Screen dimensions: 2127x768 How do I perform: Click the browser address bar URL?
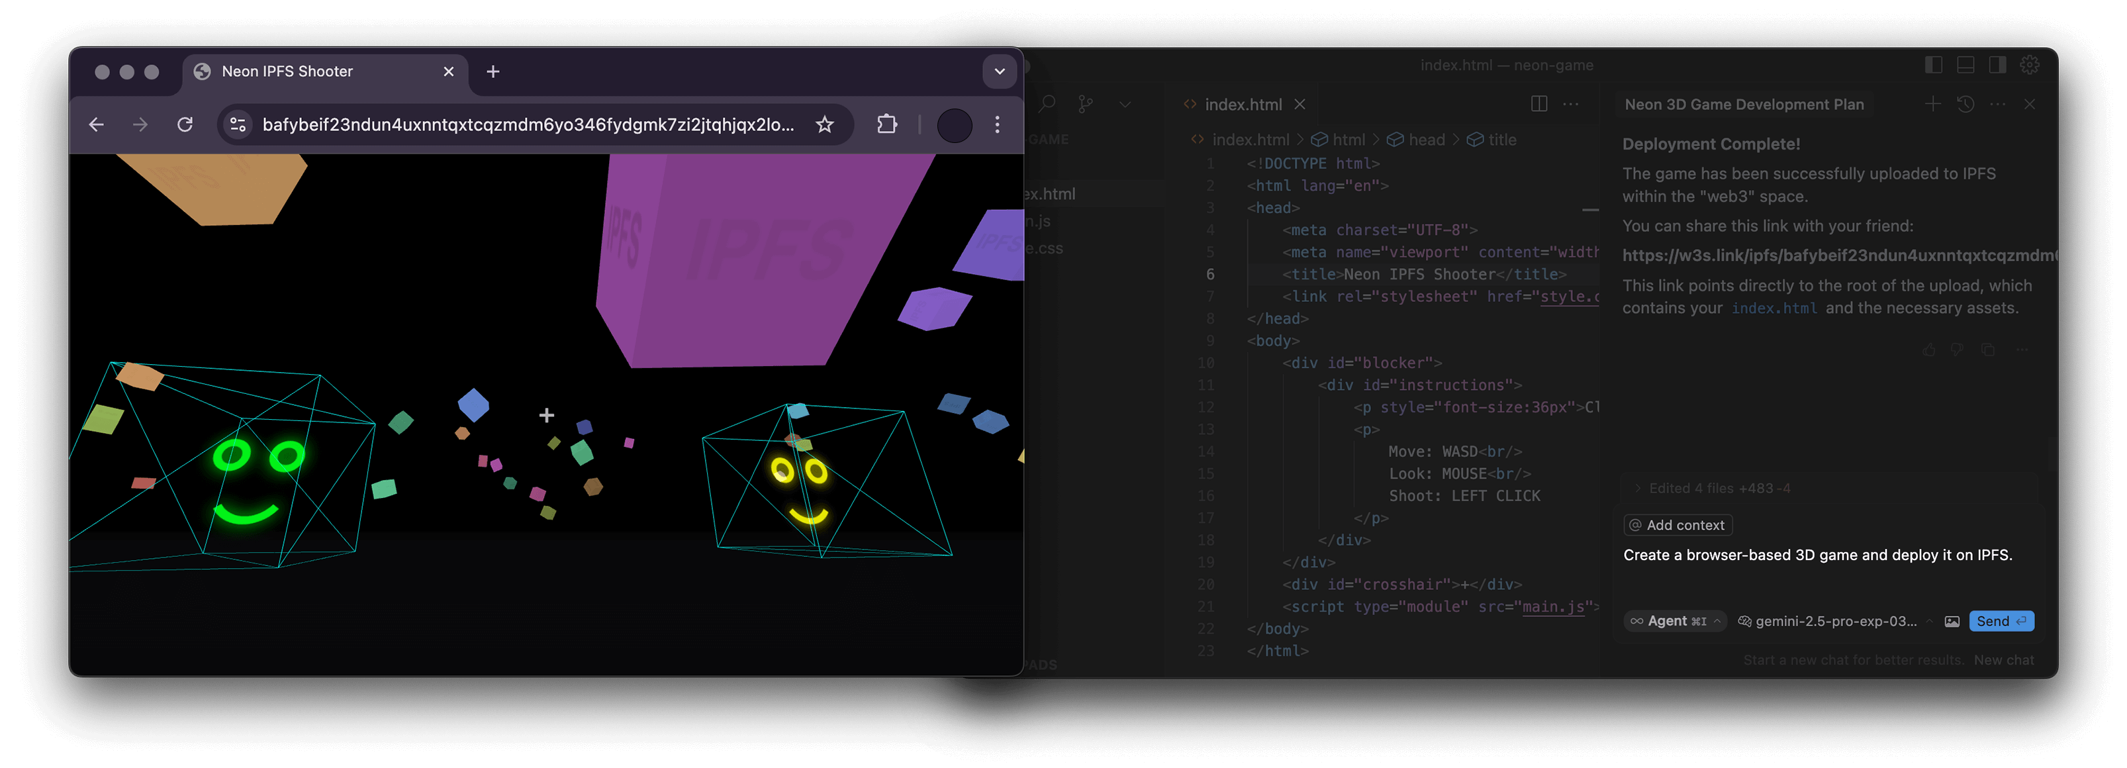(x=528, y=124)
